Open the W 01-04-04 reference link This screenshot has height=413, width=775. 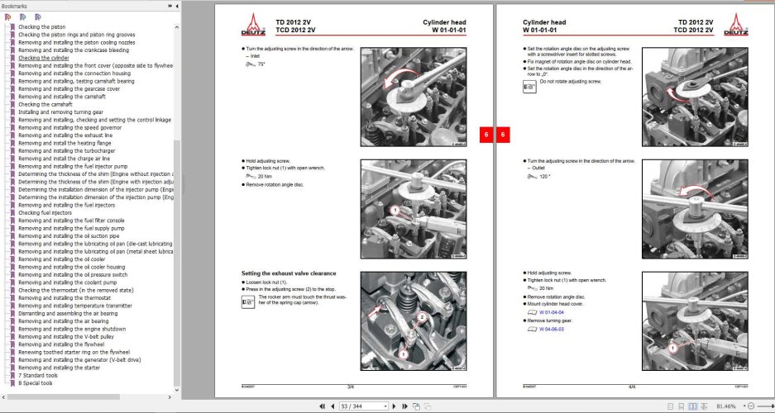(x=551, y=312)
